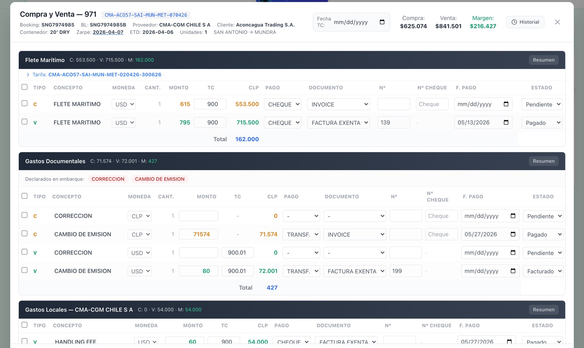Edit monto field showing 71574
Viewport: 584px width, 348px height.
198,234
